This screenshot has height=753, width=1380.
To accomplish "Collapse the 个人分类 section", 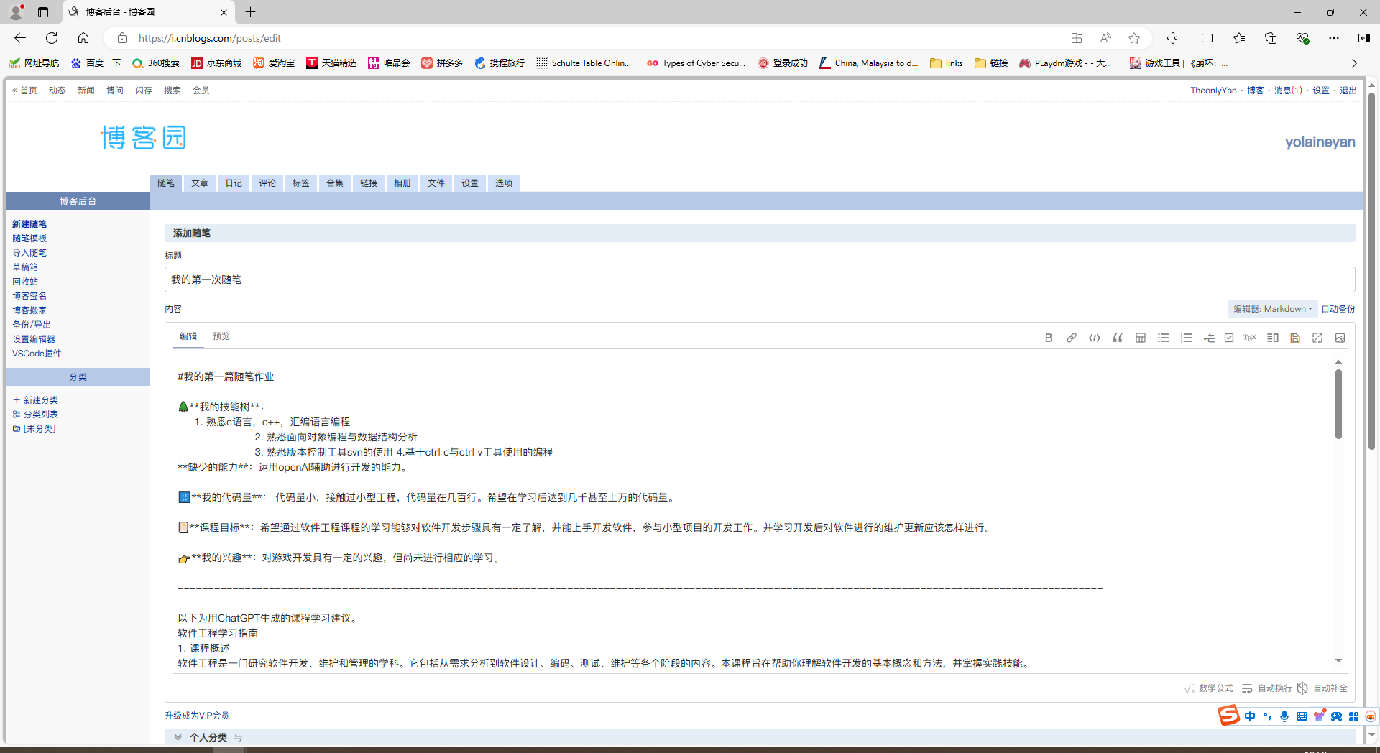I will pos(178,737).
